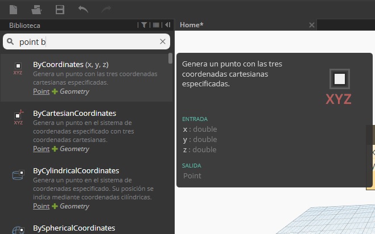Select the ByCartesianCoordinates result
Viewport: 375px width, 234px height.
click(x=75, y=113)
